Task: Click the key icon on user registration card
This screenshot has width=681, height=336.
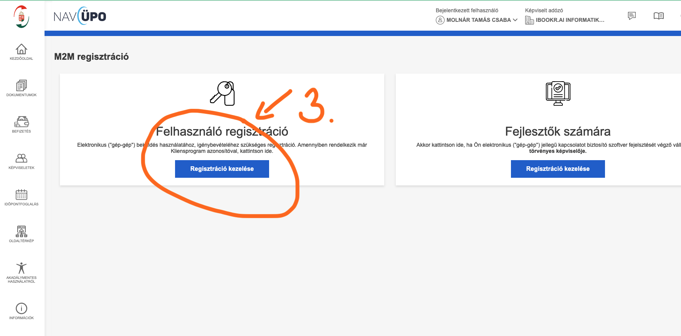Action: click(x=222, y=93)
